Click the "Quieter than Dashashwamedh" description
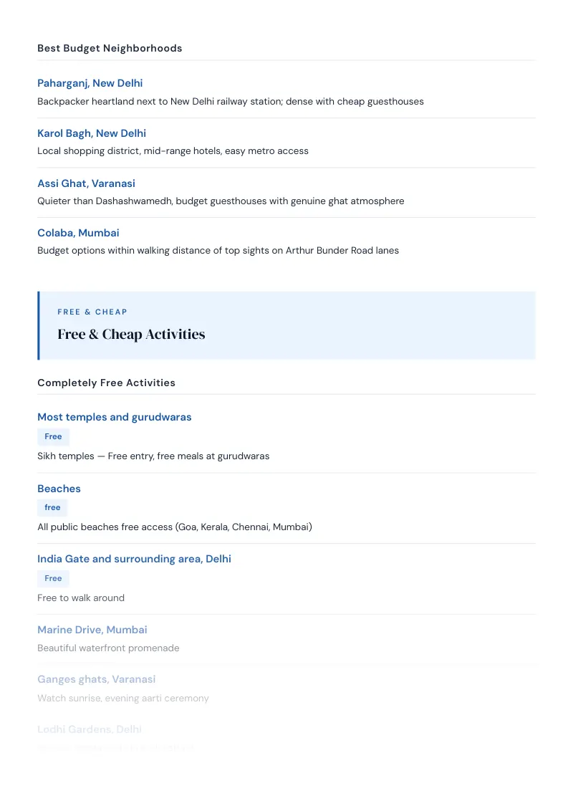The width and height of the screenshot is (573, 811). (221, 201)
